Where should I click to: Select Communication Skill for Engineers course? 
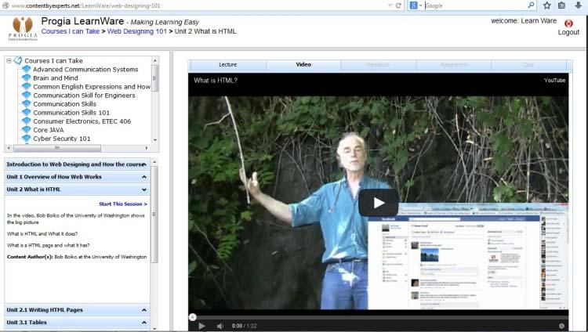click(84, 96)
